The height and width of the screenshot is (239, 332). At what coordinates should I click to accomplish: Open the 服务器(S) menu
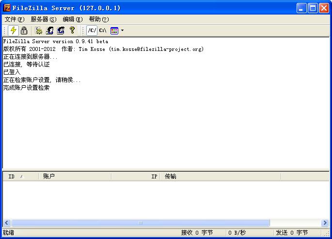click(x=44, y=19)
